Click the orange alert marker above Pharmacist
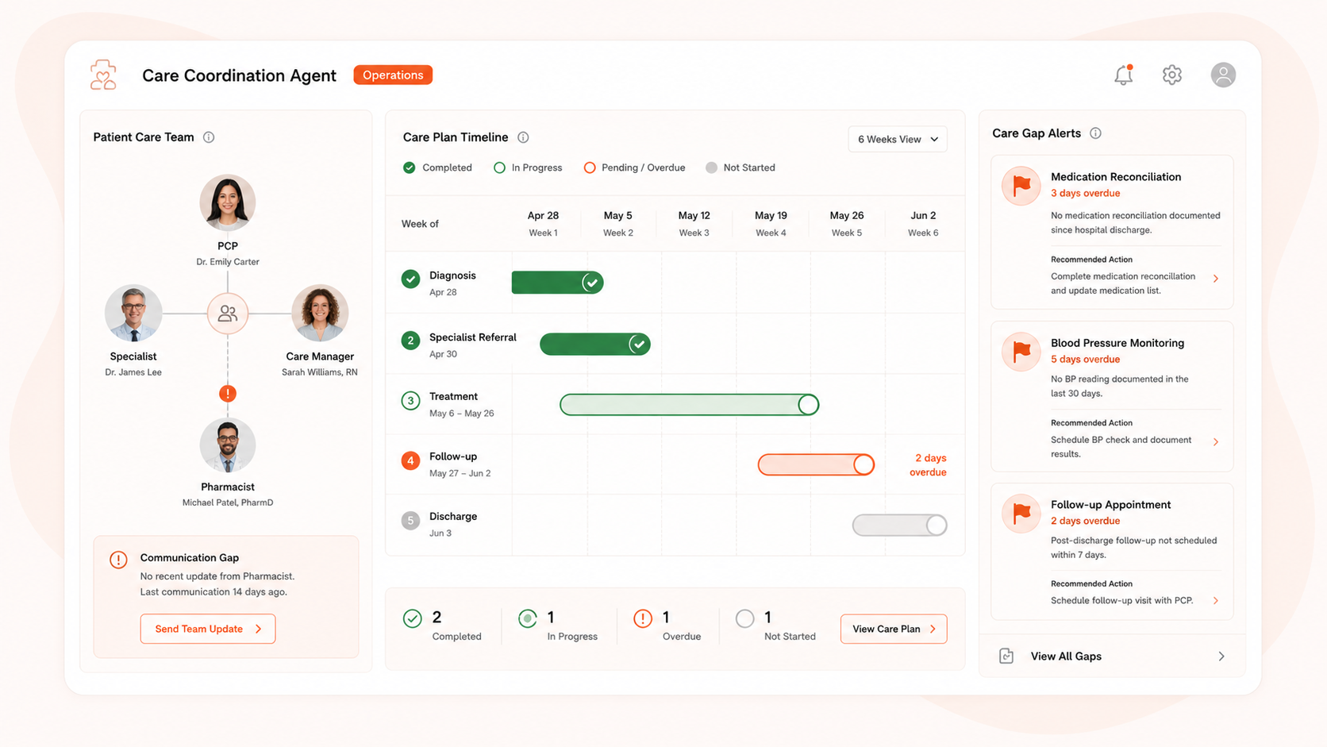1327x747 pixels. coord(228,394)
